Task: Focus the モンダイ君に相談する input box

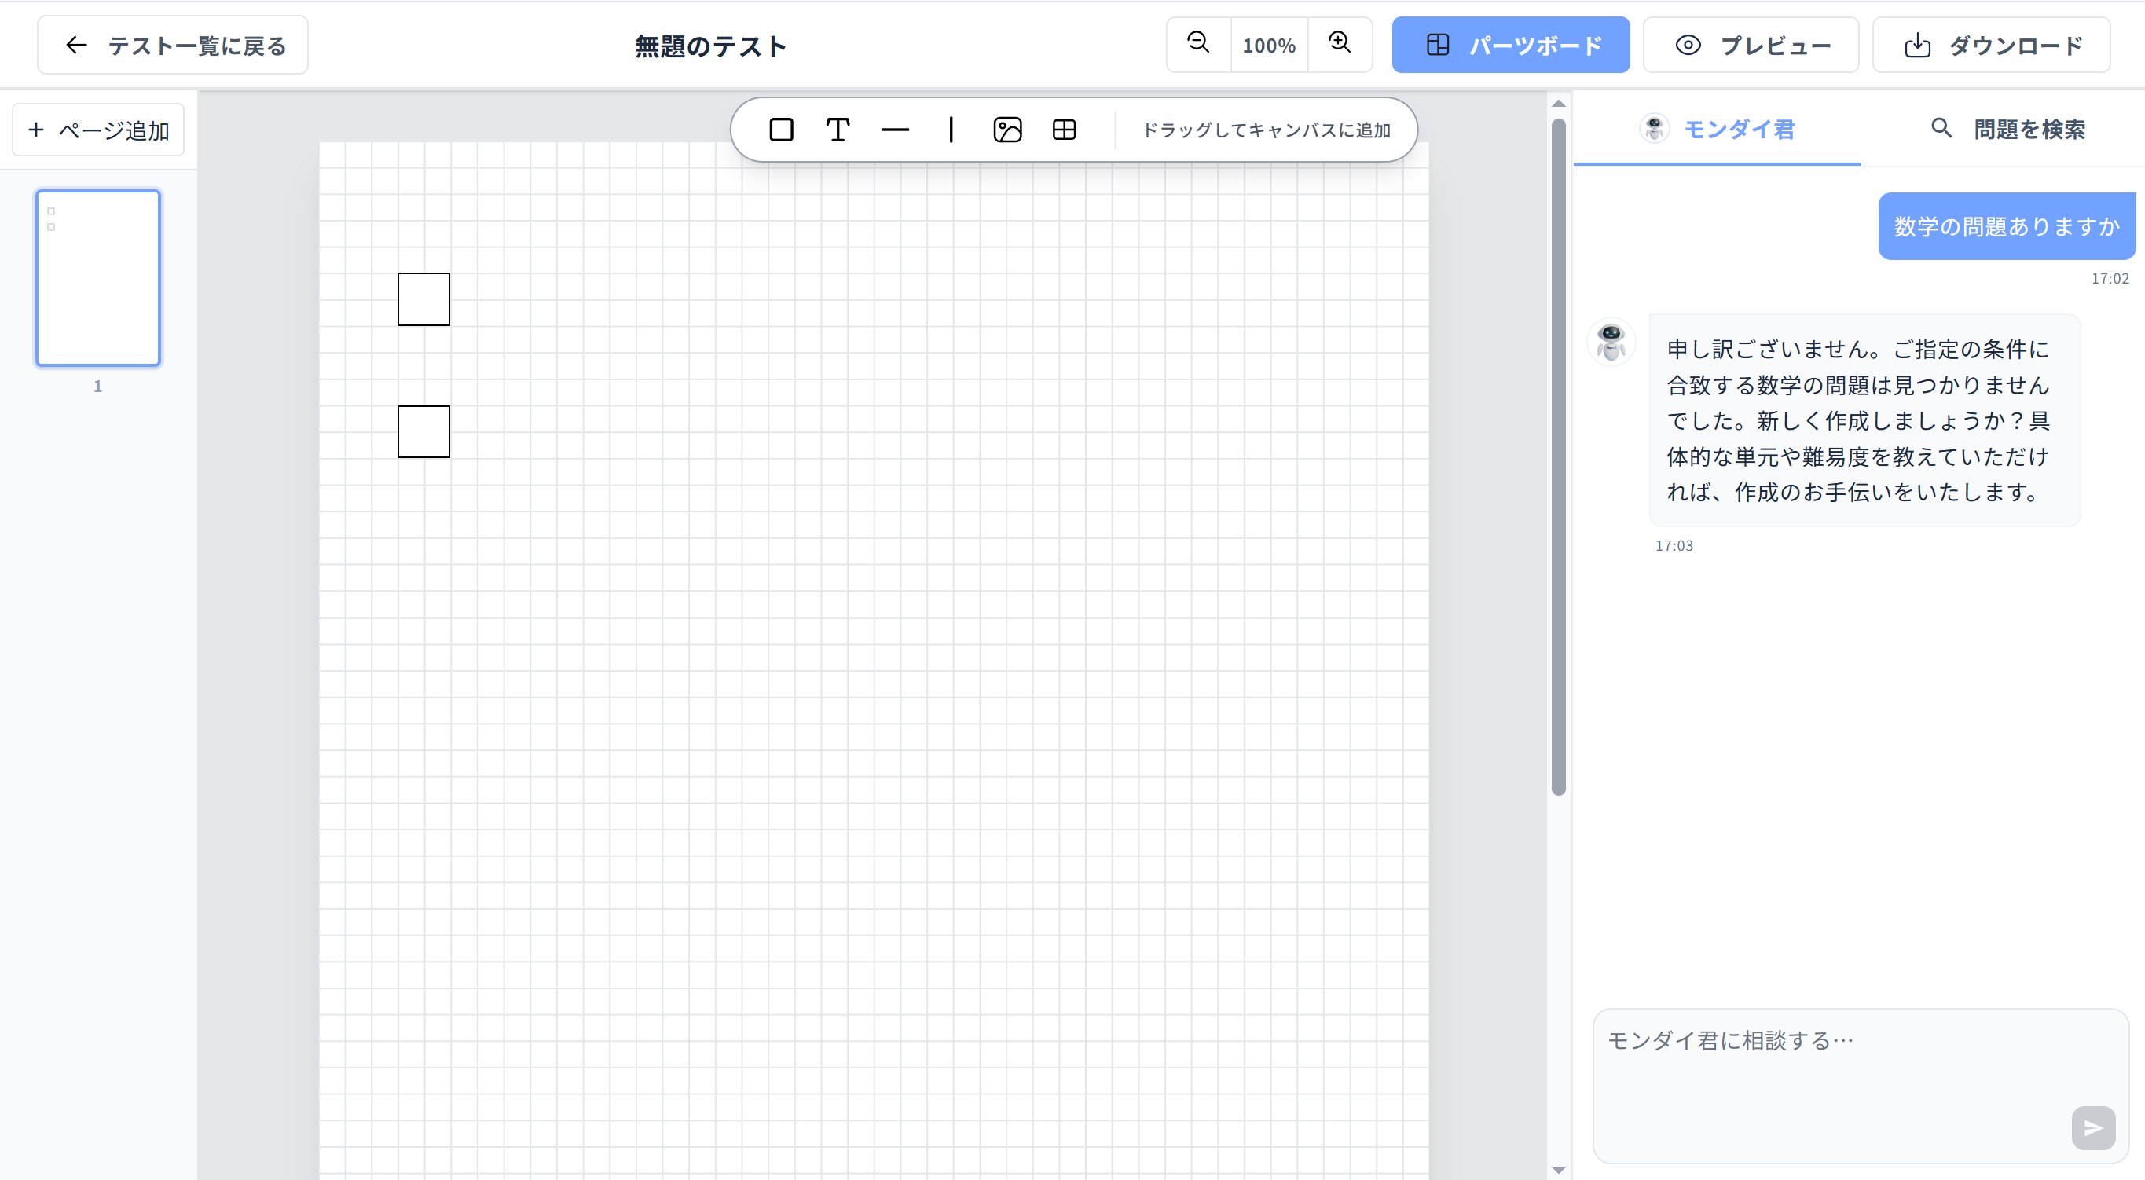Action: pyautogui.click(x=1861, y=1085)
